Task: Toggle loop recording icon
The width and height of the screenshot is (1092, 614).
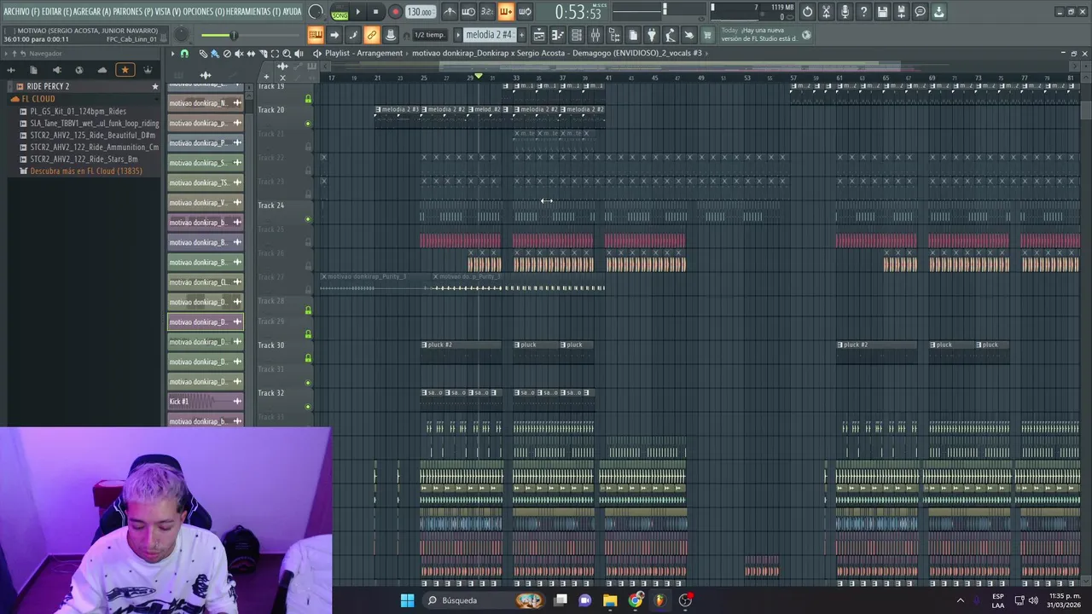Action: coord(525,12)
